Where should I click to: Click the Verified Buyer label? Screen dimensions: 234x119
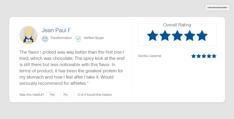(x=93, y=38)
